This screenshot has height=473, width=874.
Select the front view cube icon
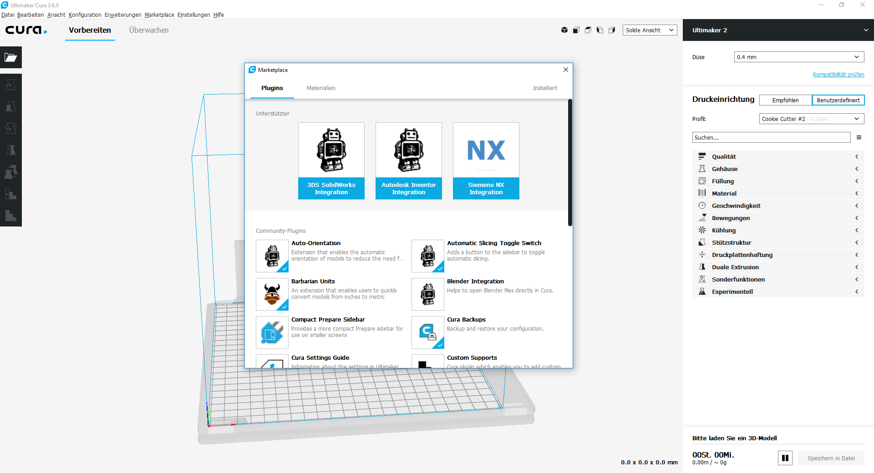576,30
